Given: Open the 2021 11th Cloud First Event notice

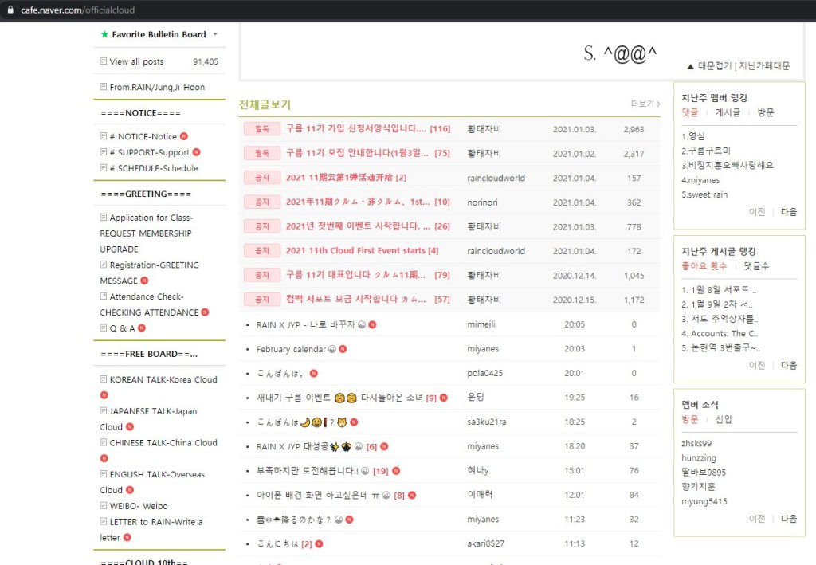Looking at the screenshot, I should point(362,251).
